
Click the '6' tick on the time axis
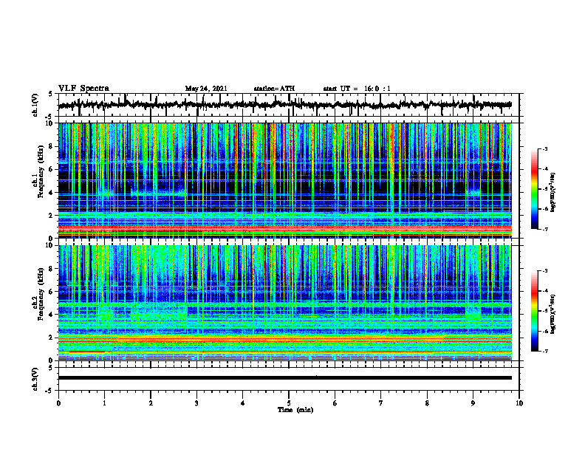coord(335,403)
